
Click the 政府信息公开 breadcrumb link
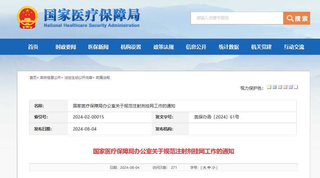pos(51,78)
